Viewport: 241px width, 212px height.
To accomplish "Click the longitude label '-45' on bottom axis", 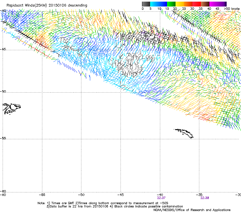I will click(120, 195).
